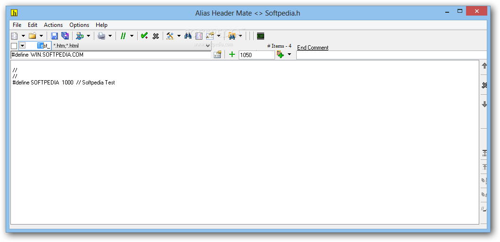This screenshot has width=500, height=242.
Task: Click the HTM file icon
Action: (217, 55)
